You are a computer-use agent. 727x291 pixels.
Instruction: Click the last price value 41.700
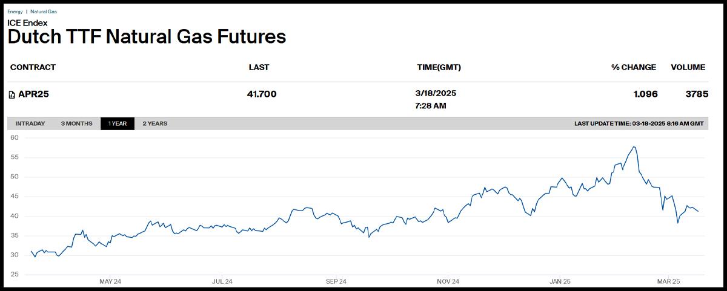tap(262, 94)
